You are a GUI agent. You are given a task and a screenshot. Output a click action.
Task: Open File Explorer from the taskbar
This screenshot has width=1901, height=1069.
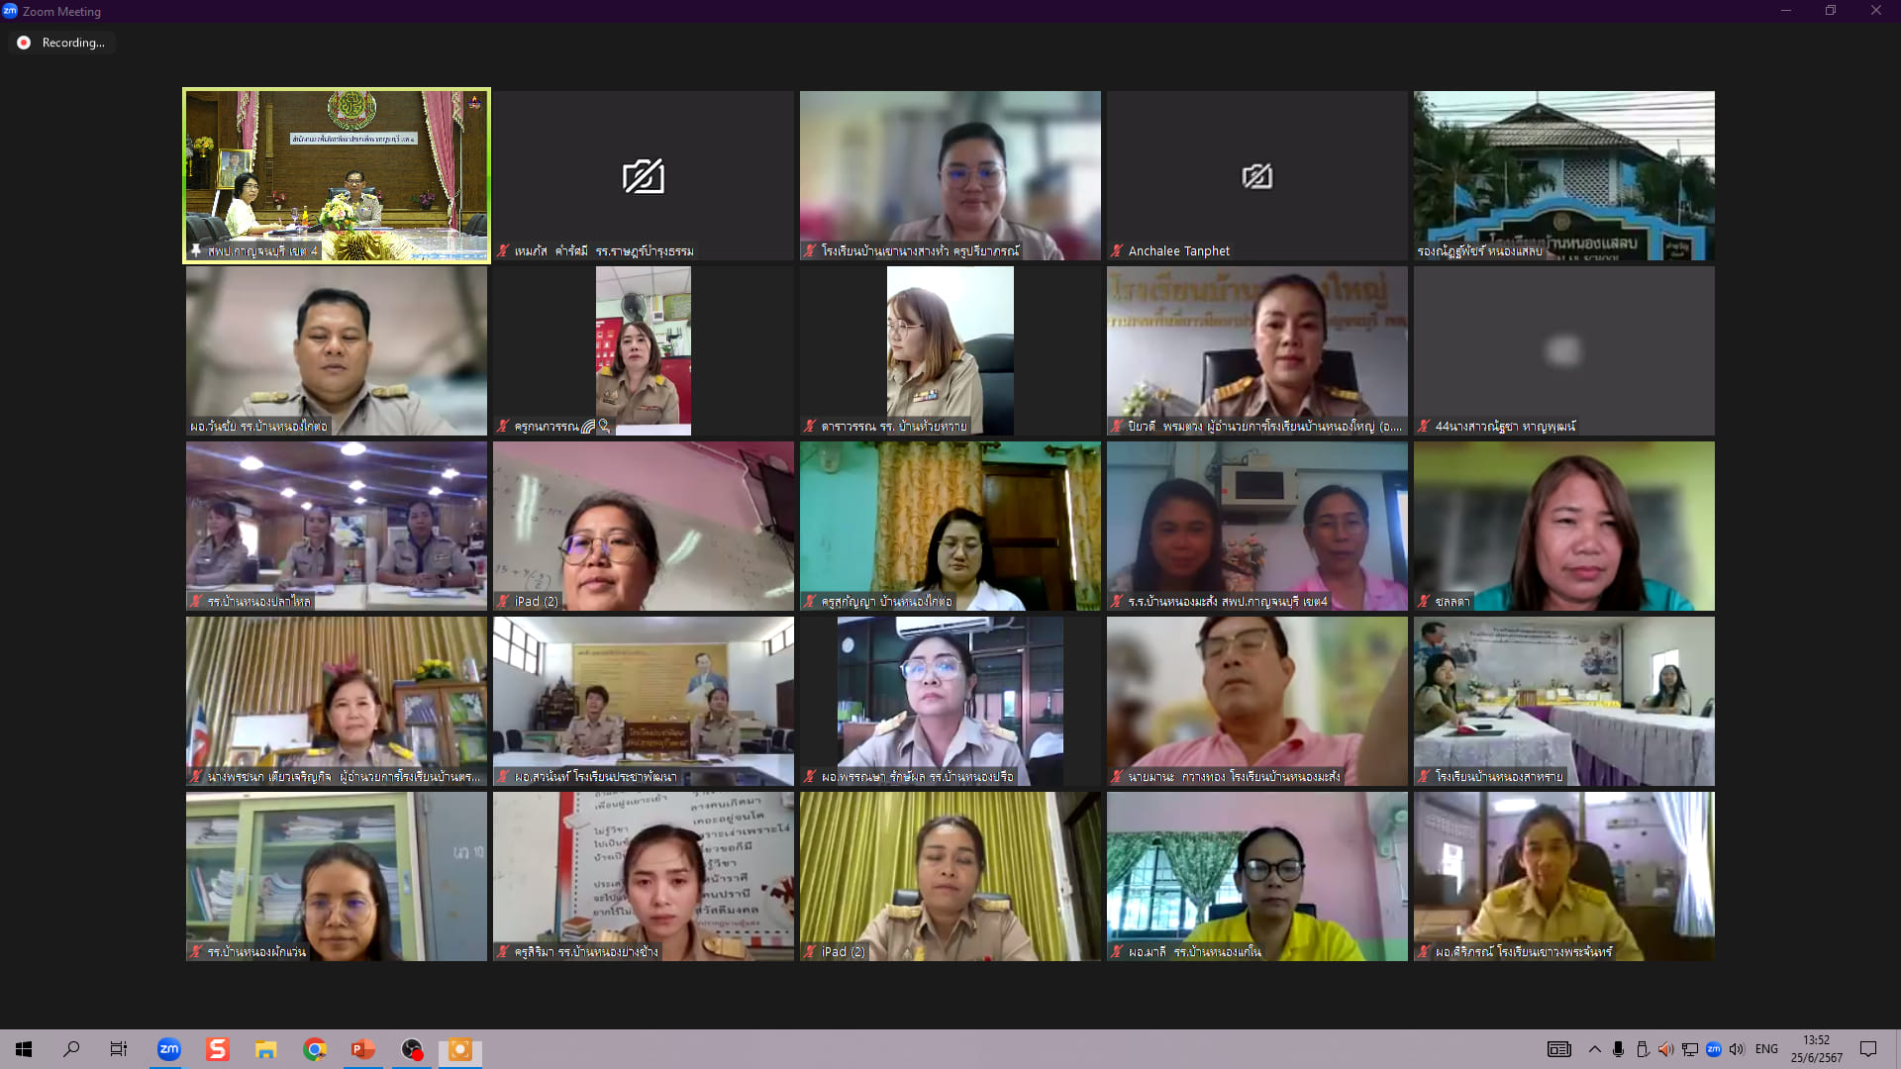coord(266,1049)
